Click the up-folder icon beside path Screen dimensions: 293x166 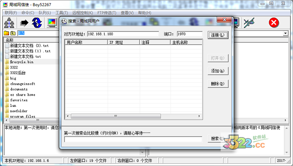coord(13,33)
